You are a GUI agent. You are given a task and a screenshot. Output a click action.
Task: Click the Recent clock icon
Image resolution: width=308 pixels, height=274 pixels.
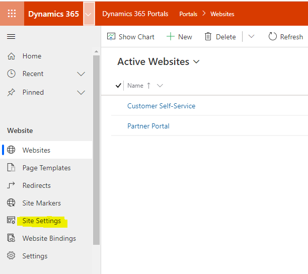(x=11, y=74)
